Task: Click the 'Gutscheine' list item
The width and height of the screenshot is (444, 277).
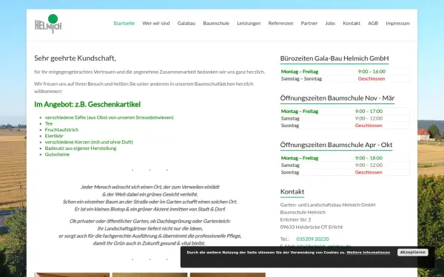Action: tap(57, 154)
